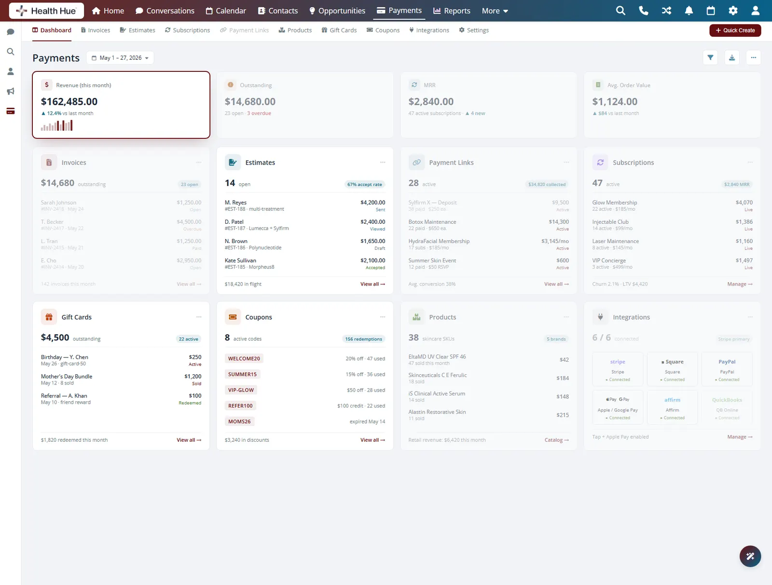
Task: Select the sidebar credit card icon
Action: coord(11,111)
